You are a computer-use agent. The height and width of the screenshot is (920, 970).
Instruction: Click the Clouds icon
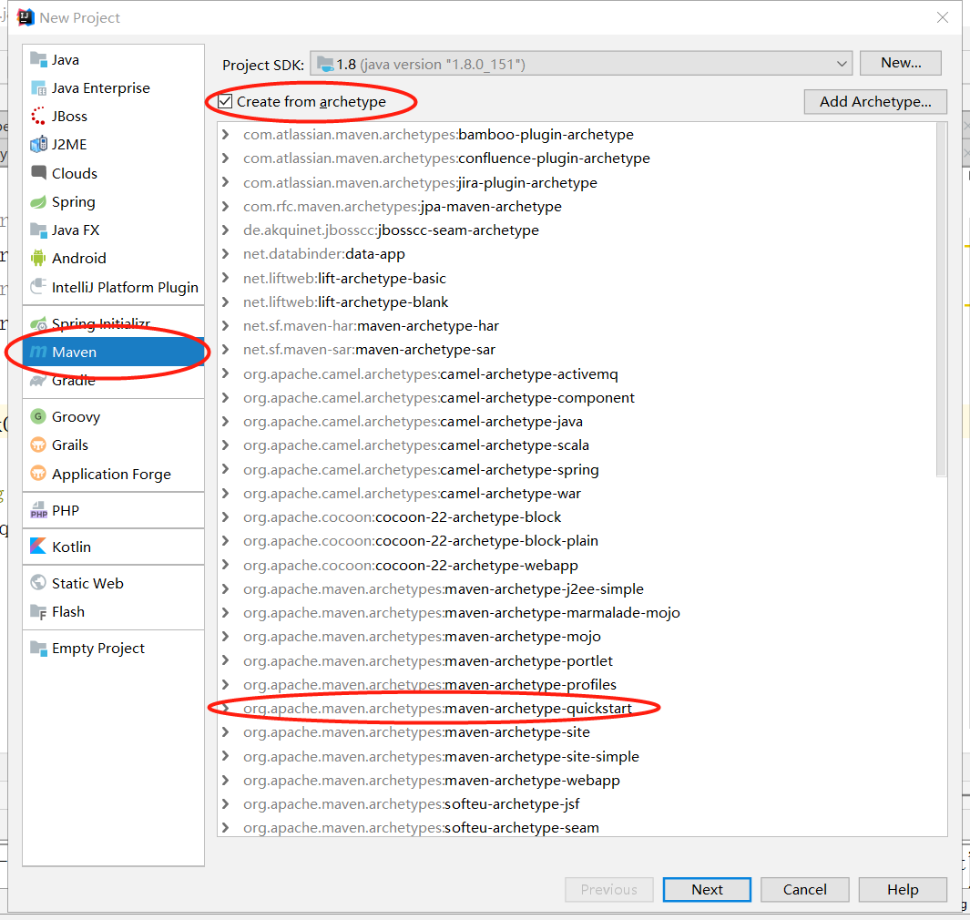tap(38, 173)
